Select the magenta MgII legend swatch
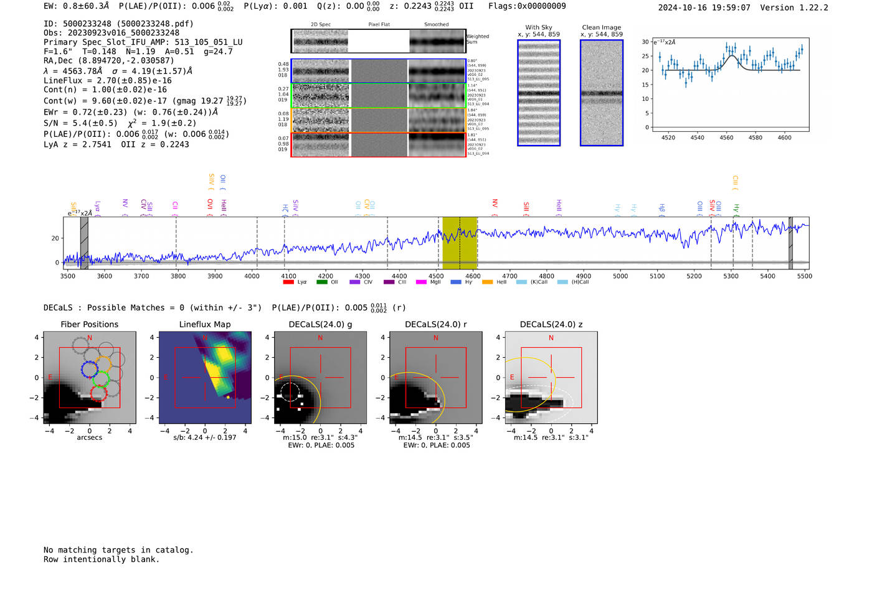 tap(421, 282)
